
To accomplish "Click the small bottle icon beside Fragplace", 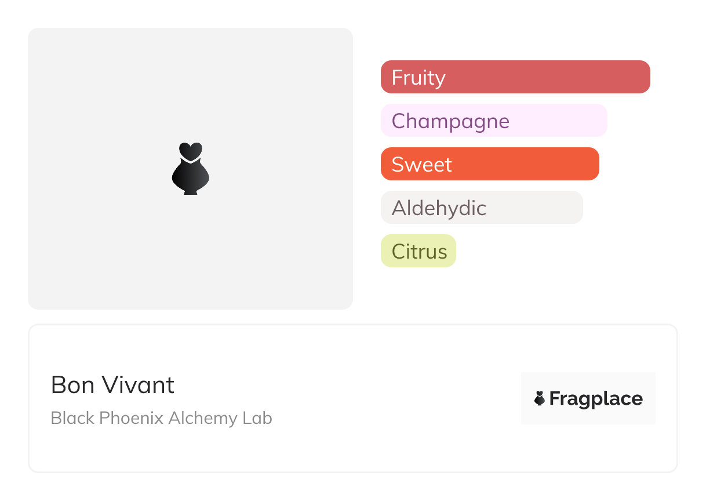I will [540, 398].
